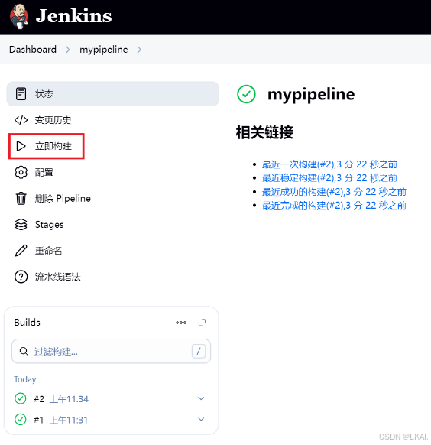This screenshot has width=431, height=445.
Task: Click the mypipeline page title
Action: 311,95
